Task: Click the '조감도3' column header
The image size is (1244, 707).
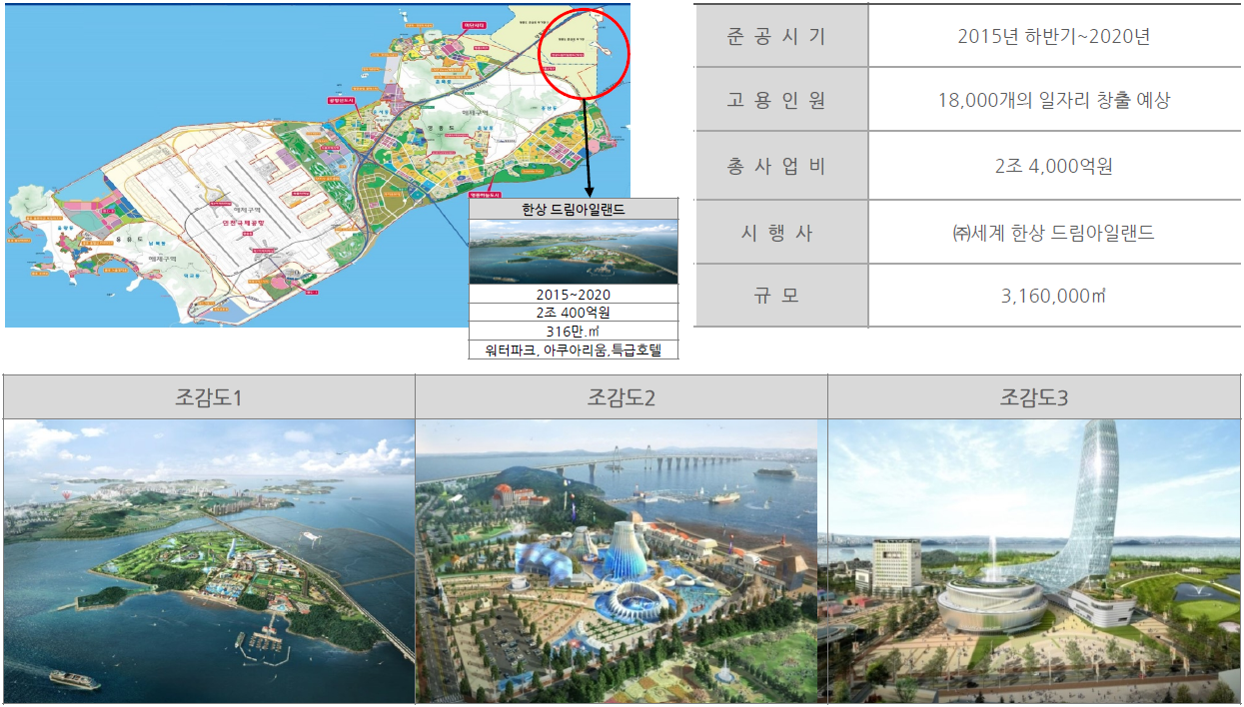Action: click(1034, 397)
